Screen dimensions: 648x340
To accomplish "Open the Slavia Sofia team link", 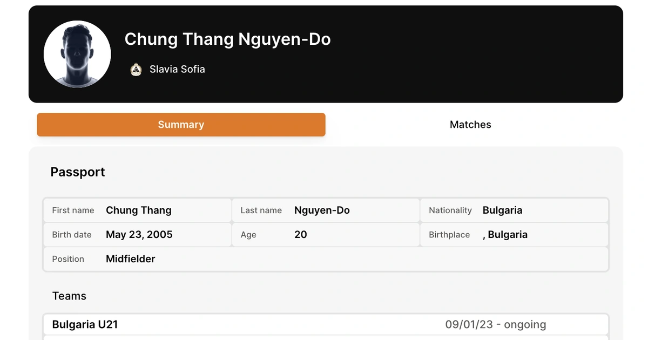I will pyautogui.click(x=177, y=69).
